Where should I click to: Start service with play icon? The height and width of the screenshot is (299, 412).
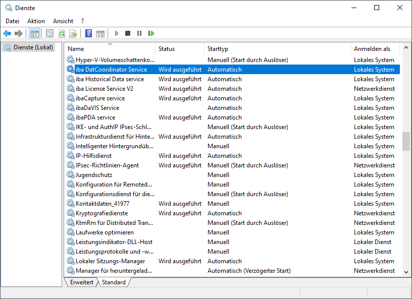tap(117, 33)
